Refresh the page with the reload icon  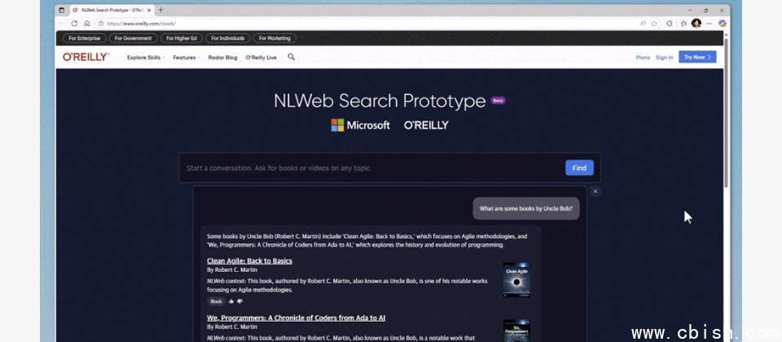click(x=74, y=24)
